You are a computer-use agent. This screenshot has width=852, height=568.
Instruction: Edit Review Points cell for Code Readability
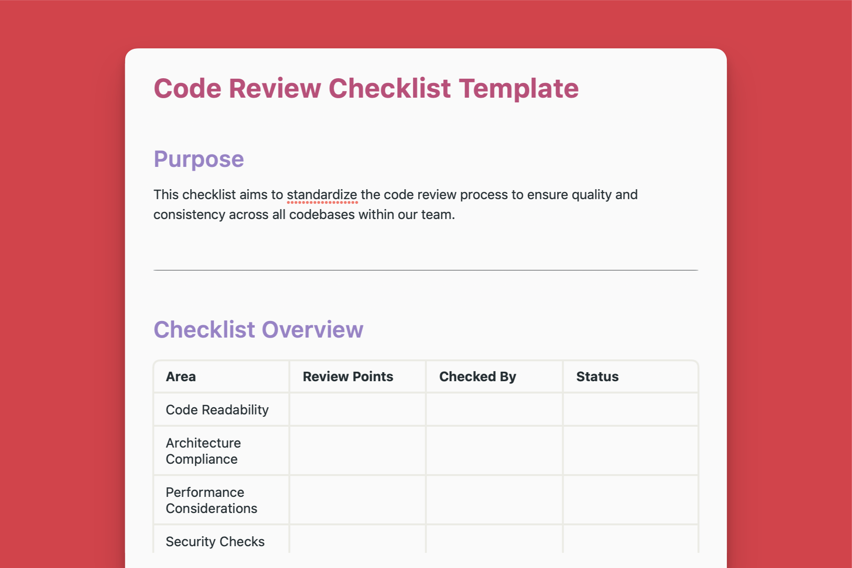pos(357,410)
